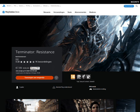Click the bad language PEGI descriptor icon
Screen dimensions: 140x112
coord(79,77)
